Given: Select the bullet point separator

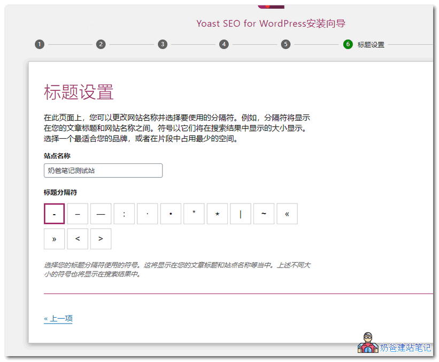Looking at the screenshot, I should click(x=171, y=214).
